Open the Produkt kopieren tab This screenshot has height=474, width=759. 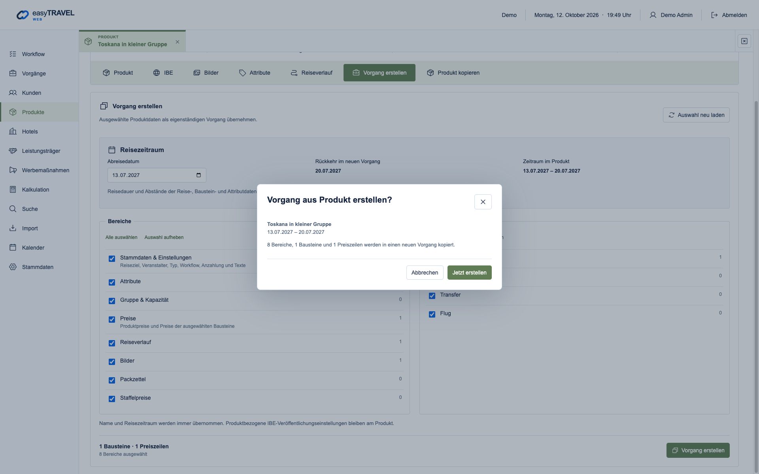453,73
